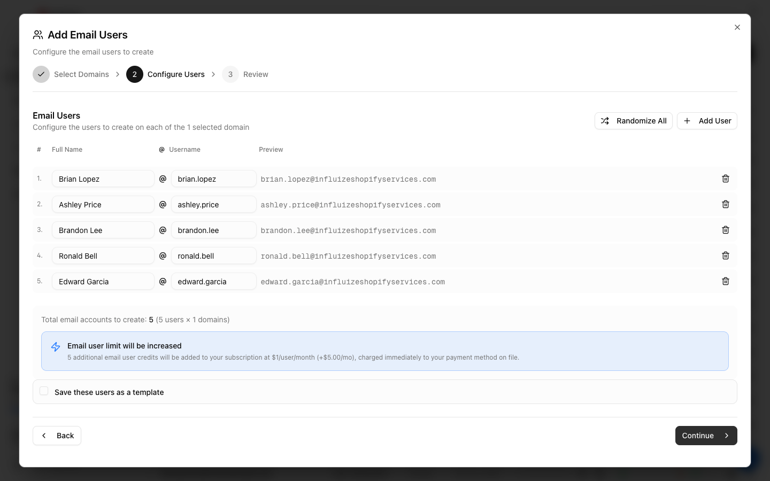The image size is (770, 481).
Task: Click the Preview column header
Action: click(271, 150)
